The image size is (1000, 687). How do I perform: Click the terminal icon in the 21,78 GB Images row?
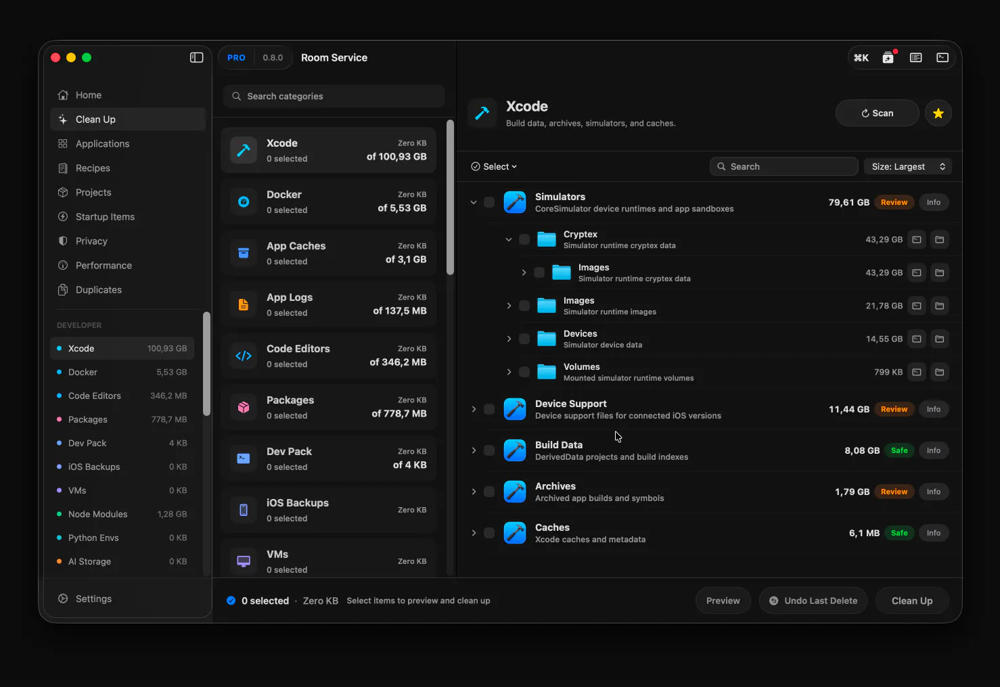pos(917,306)
